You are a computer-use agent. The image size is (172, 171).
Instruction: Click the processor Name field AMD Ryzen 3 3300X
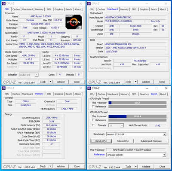[41, 16]
